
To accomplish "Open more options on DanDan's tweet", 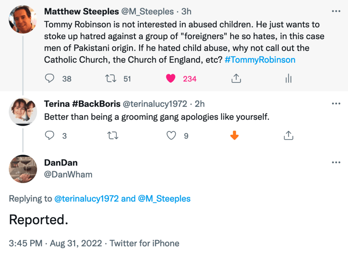I will click(x=336, y=162).
